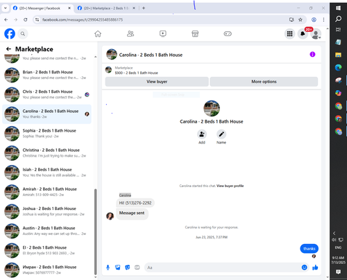Image resolution: width=347 pixels, height=280 pixels.
Task: Record a voice clip with microphone icon
Action: (108, 268)
